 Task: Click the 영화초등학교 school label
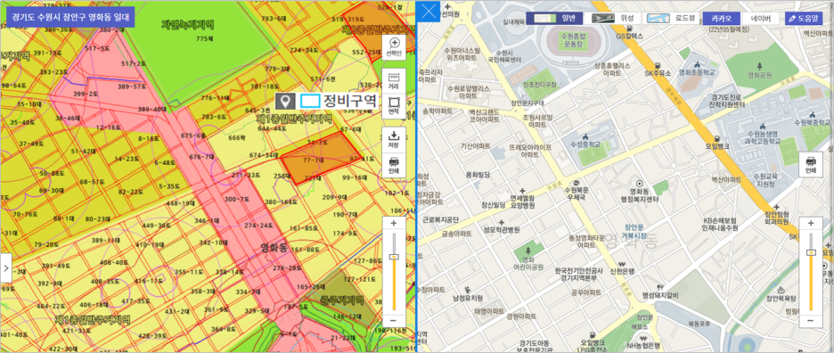pos(698,72)
